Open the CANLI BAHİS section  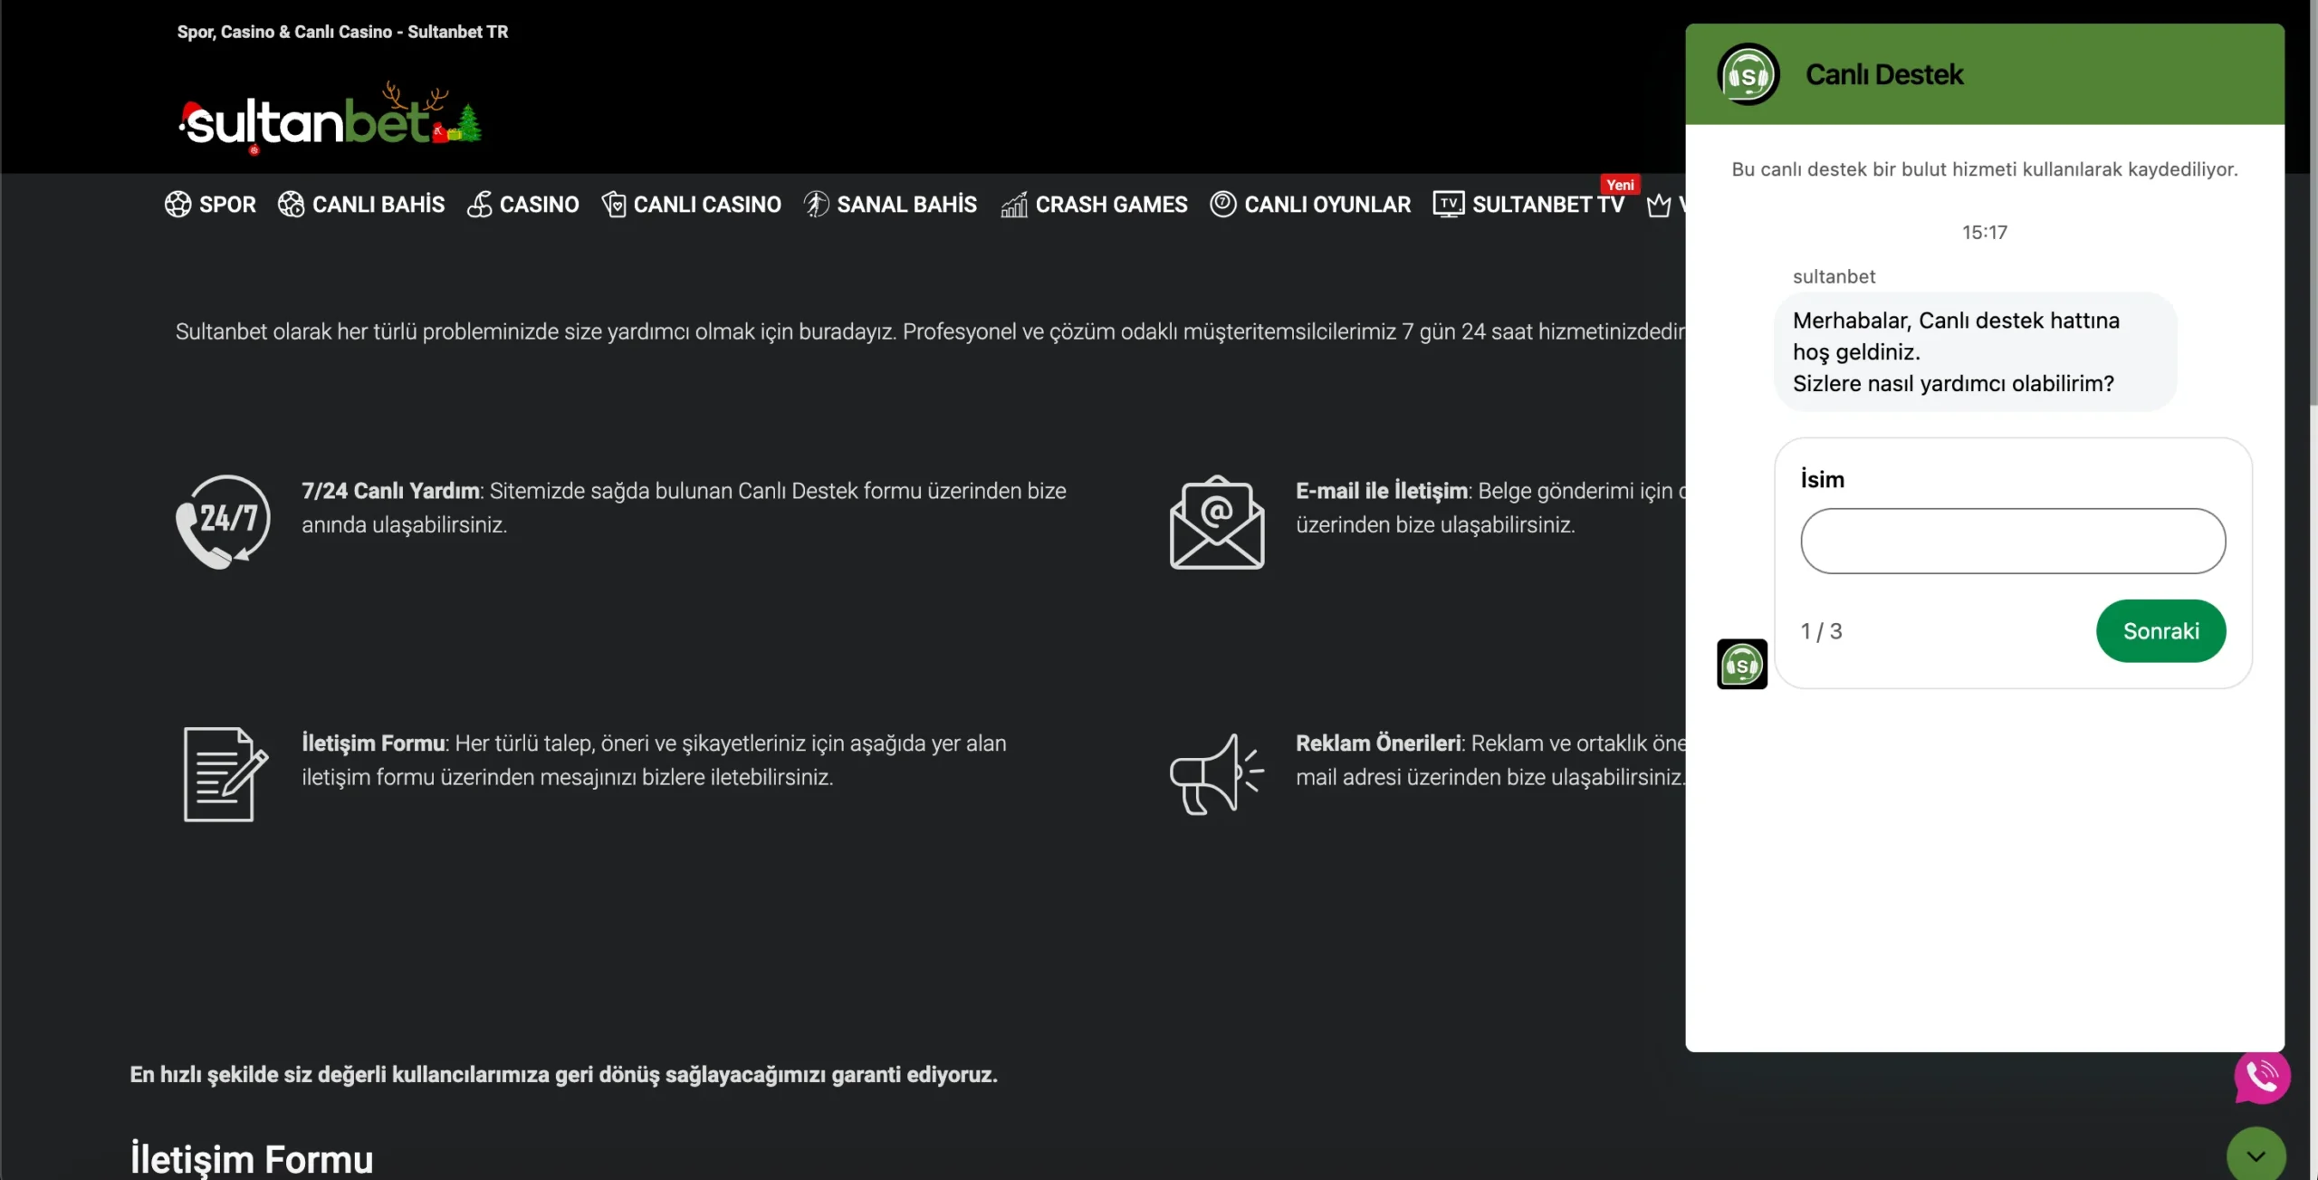click(x=361, y=205)
